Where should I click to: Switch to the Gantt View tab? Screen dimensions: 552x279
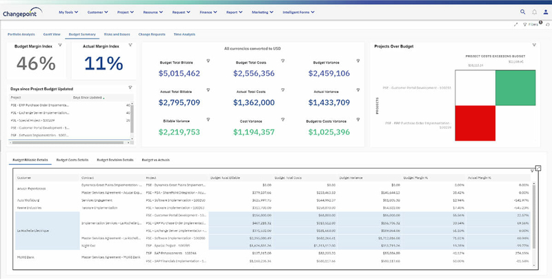(x=52, y=34)
